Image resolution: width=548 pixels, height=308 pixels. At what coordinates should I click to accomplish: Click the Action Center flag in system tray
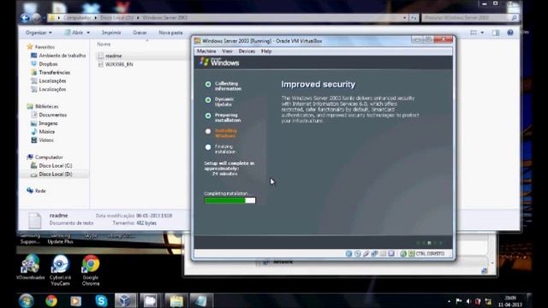(x=459, y=301)
